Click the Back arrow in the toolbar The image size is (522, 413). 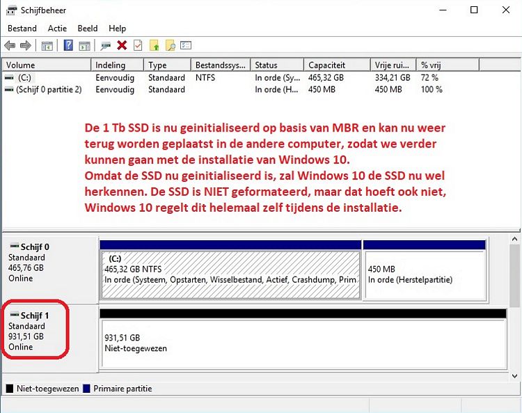[10, 45]
